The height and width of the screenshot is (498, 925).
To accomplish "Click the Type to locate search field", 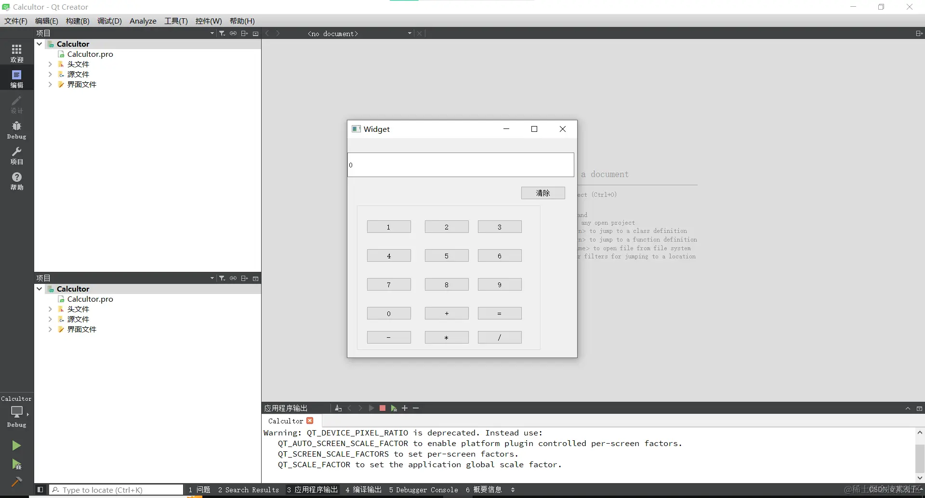I will click(x=116, y=490).
